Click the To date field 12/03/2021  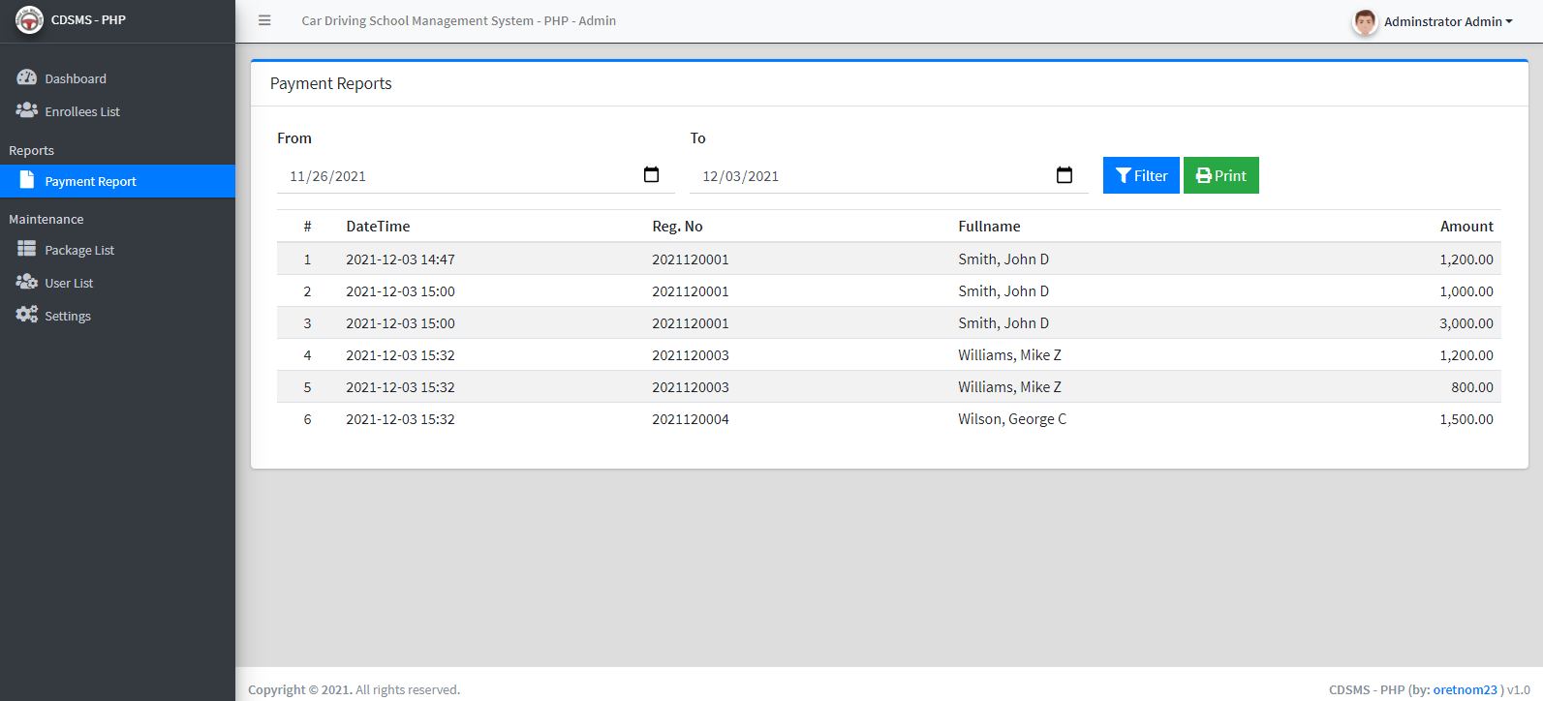[x=888, y=175]
